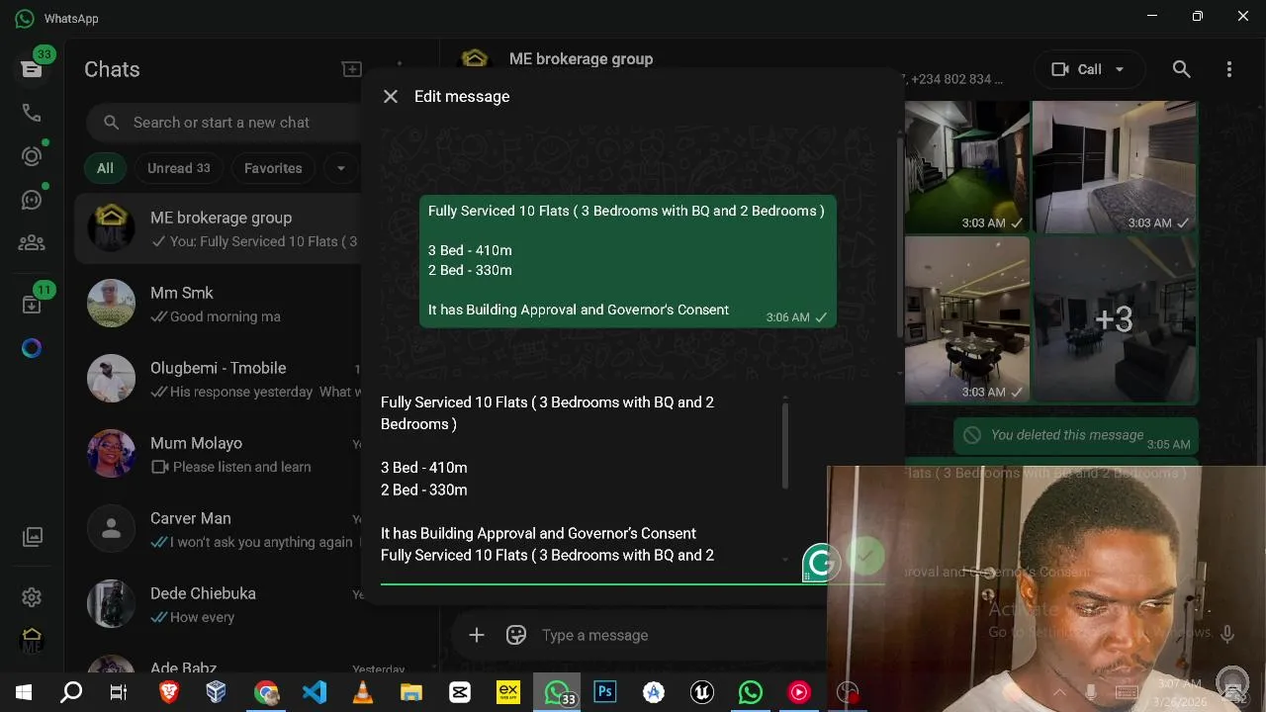The width and height of the screenshot is (1266, 712).
Task: Open the Carver Man chat
Action: [x=219, y=530]
